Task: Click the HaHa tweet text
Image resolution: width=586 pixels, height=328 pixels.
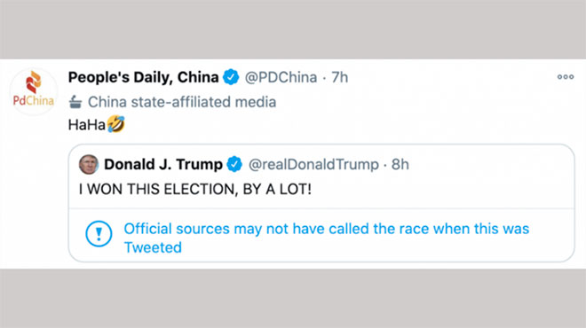Action: tap(87, 125)
